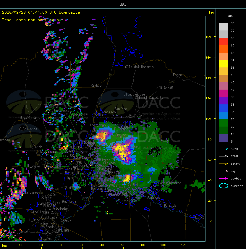Click the 'current' legend label
This screenshot has height=249, width=246.
(237, 186)
